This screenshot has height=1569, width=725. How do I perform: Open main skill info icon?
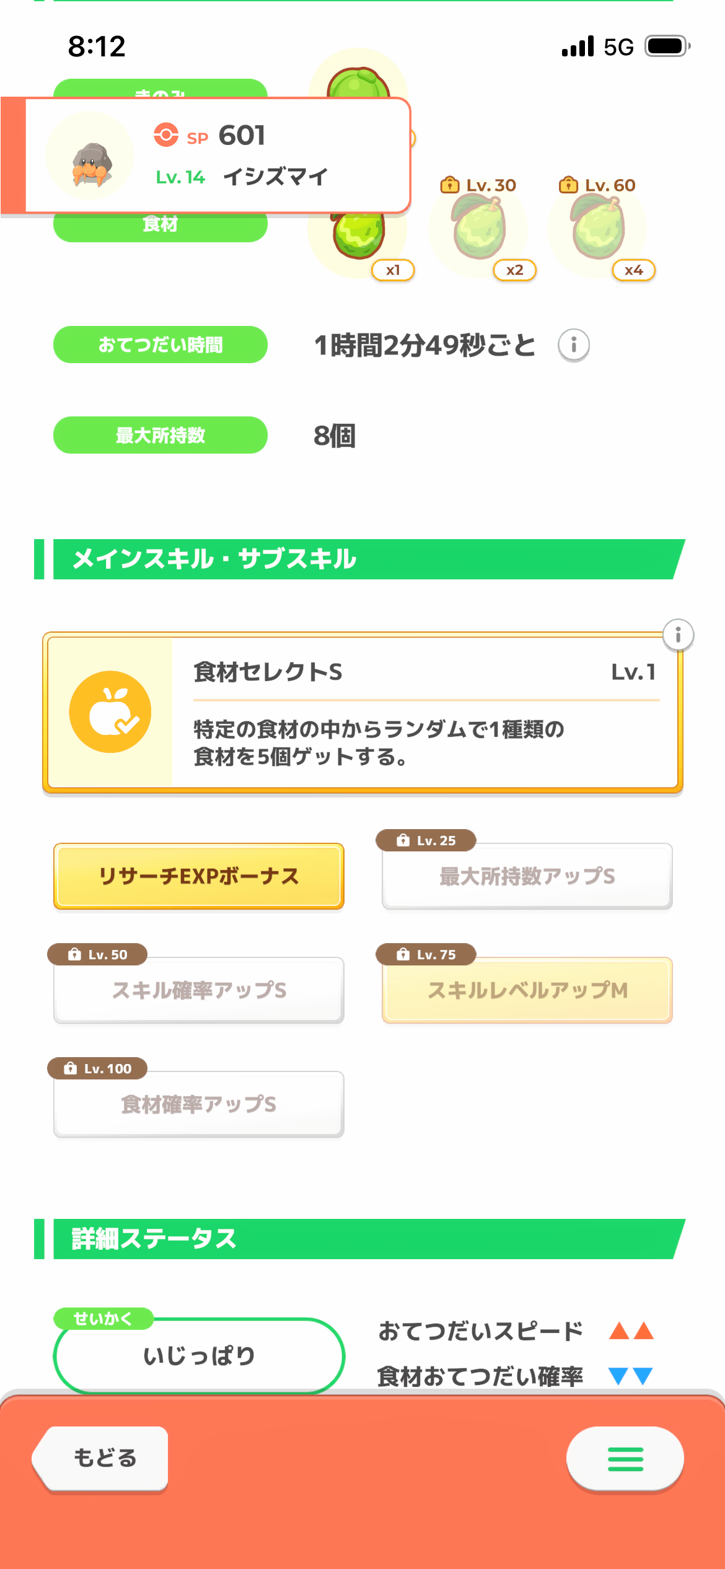point(678,635)
